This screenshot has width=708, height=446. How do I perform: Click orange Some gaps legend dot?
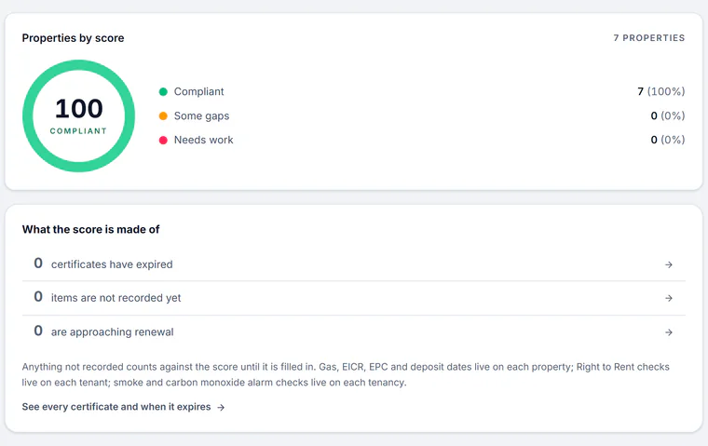[x=163, y=116]
